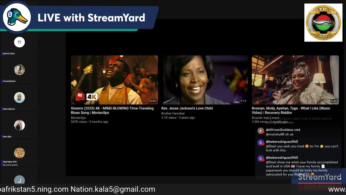Click the 'you wish you mad' chat message

click(x=302, y=148)
